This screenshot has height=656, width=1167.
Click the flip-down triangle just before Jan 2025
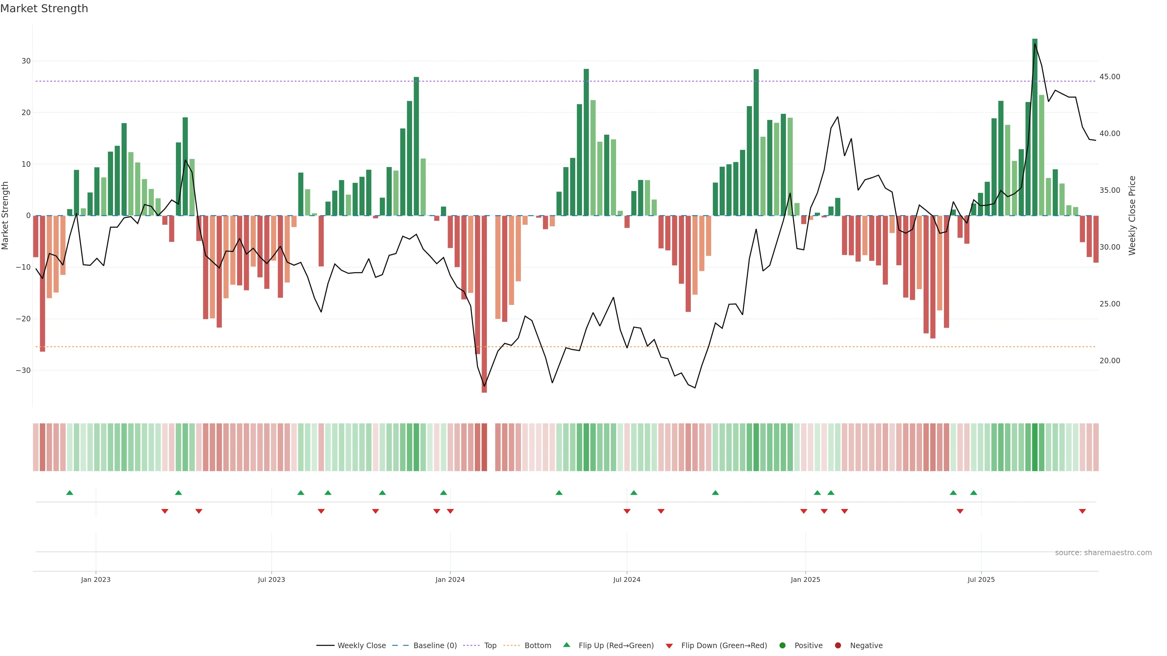(x=804, y=511)
